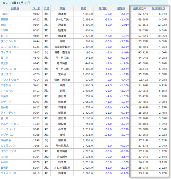Open the 日本製鉄 stock link
The width and height of the screenshot is (171, 179).
coord(6,85)
